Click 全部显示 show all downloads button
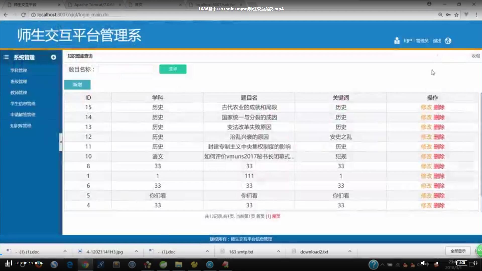482x271 pixels. coord(458,251)
